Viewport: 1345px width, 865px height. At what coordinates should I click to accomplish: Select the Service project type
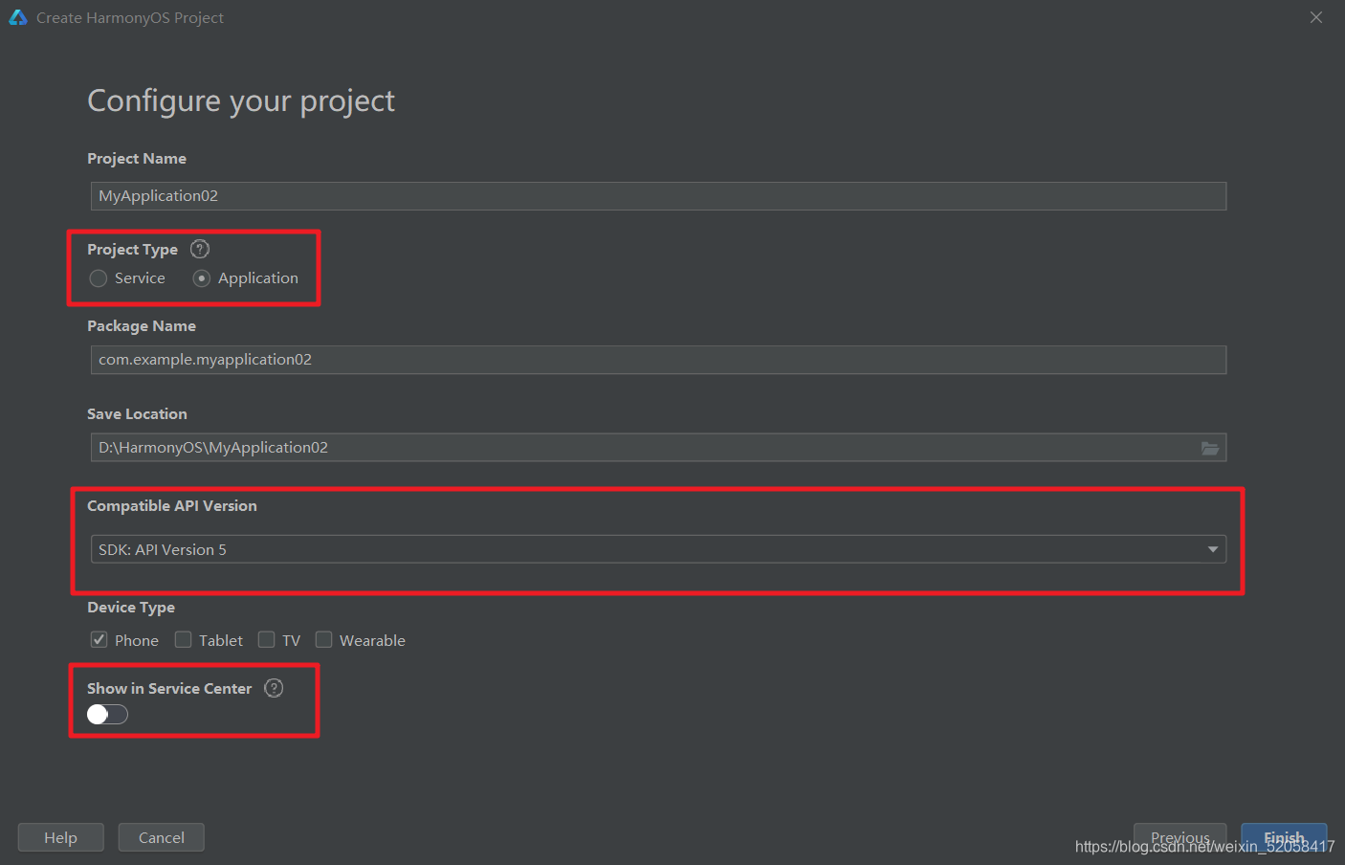click(127, 278)
